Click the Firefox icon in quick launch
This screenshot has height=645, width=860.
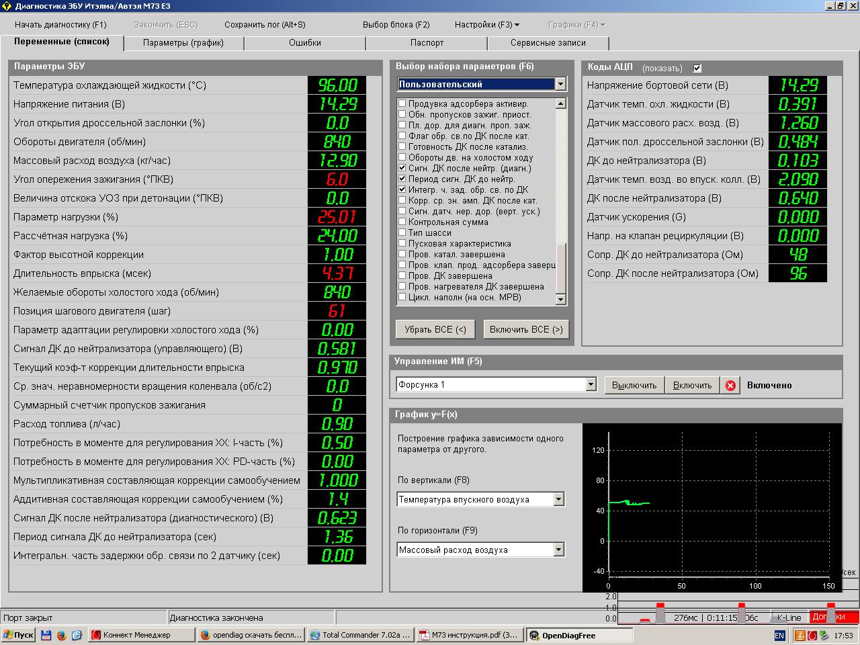pyautogui.click(x=61, y=635)
